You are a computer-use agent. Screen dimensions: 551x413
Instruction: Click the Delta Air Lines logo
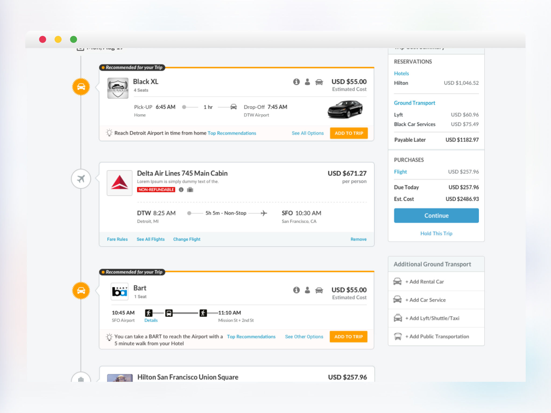click(x=119, y=183)
